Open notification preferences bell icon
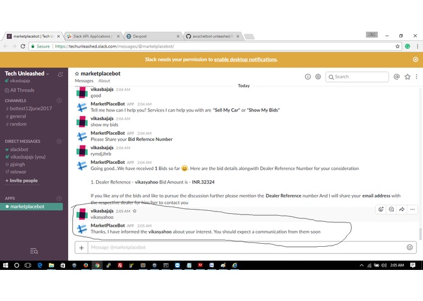The image size is (423, 301). coord(60,74)
